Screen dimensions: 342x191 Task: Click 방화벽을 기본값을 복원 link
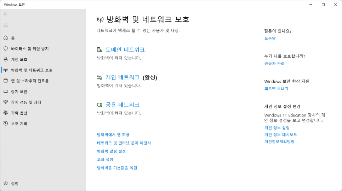click(117, 168)
